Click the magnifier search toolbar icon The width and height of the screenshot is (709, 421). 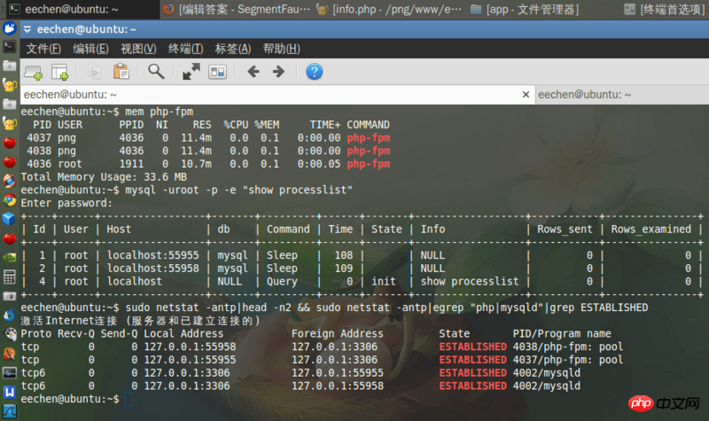(x=156, y=72)
